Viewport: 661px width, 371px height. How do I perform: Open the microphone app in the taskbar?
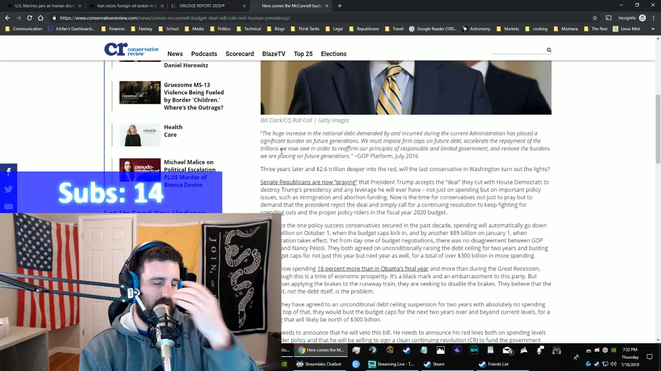540,350
